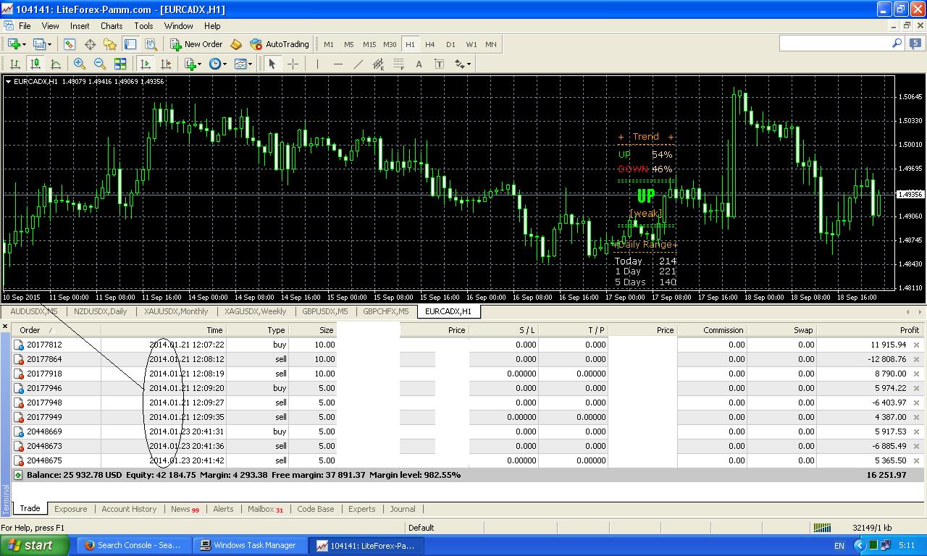Draw a trendline with toolbar tool
This screenshot has width=927, height=556.
(358, 64)
